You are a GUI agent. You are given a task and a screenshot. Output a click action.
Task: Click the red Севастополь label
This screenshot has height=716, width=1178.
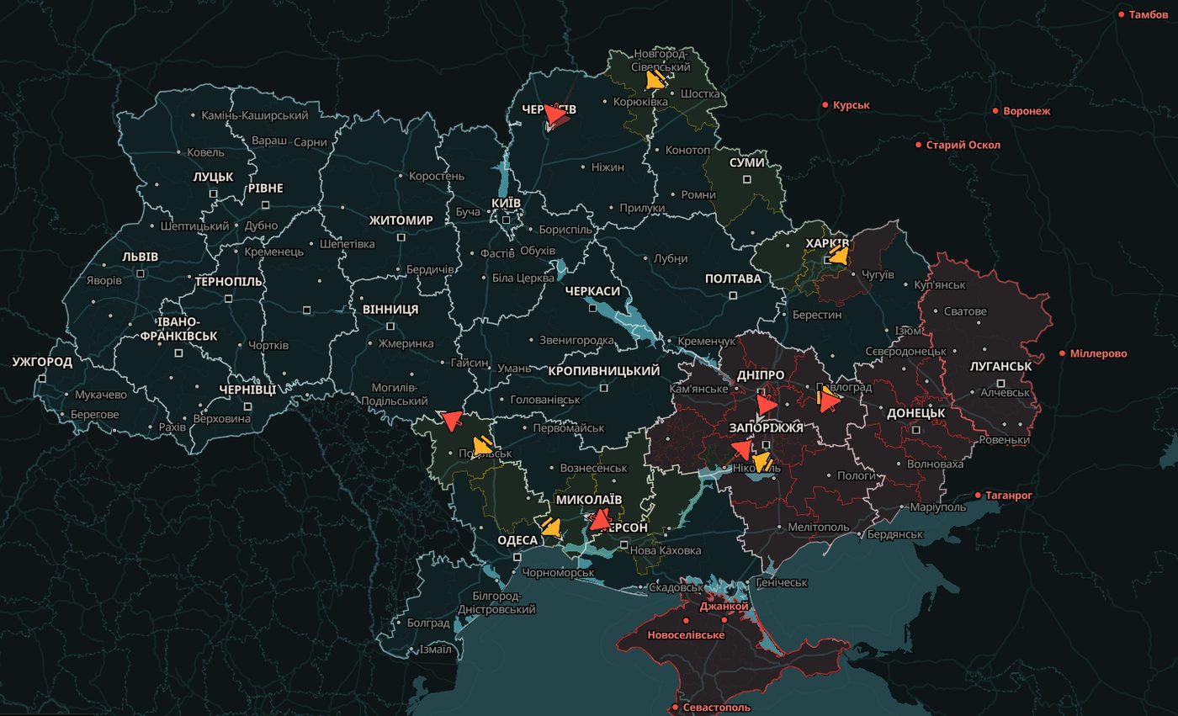(716, 708)
